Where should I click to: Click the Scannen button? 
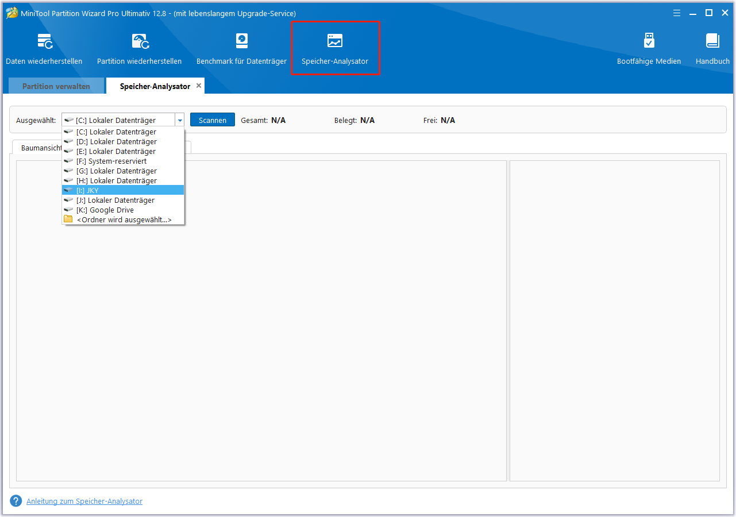(213, 120)
